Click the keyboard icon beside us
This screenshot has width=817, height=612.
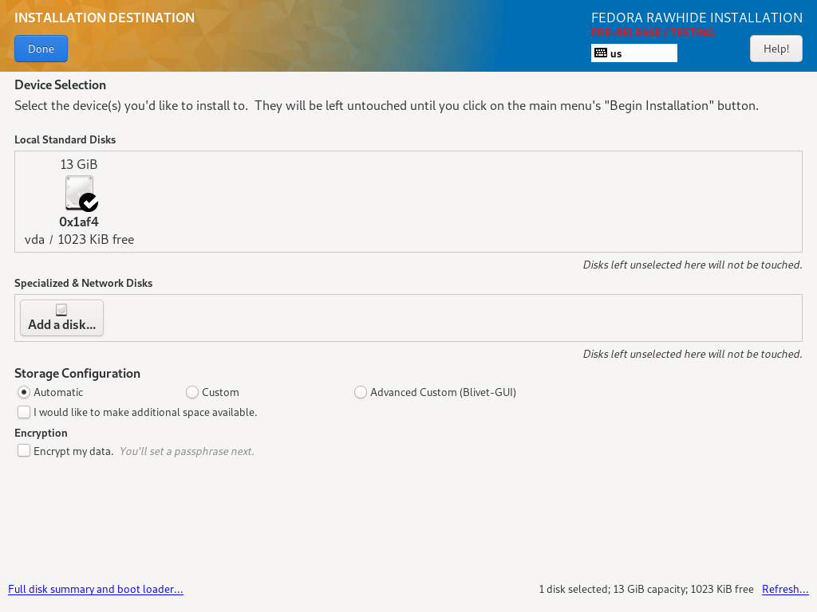pos(601,53)
